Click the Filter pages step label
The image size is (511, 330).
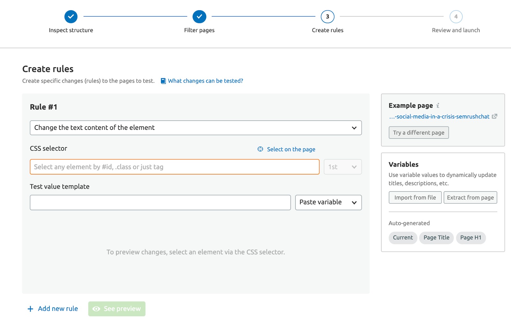199,30
